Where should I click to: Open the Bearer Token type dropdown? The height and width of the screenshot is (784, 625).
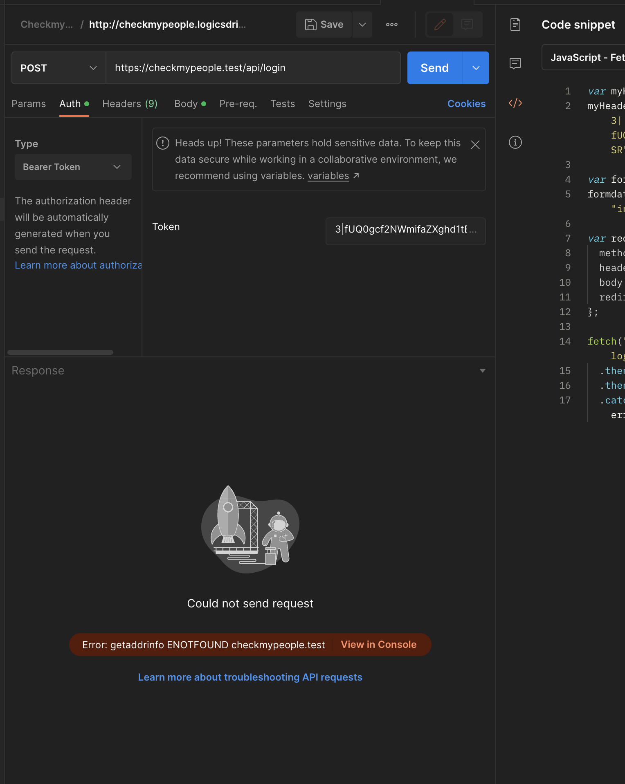click(x=73, y=167)
